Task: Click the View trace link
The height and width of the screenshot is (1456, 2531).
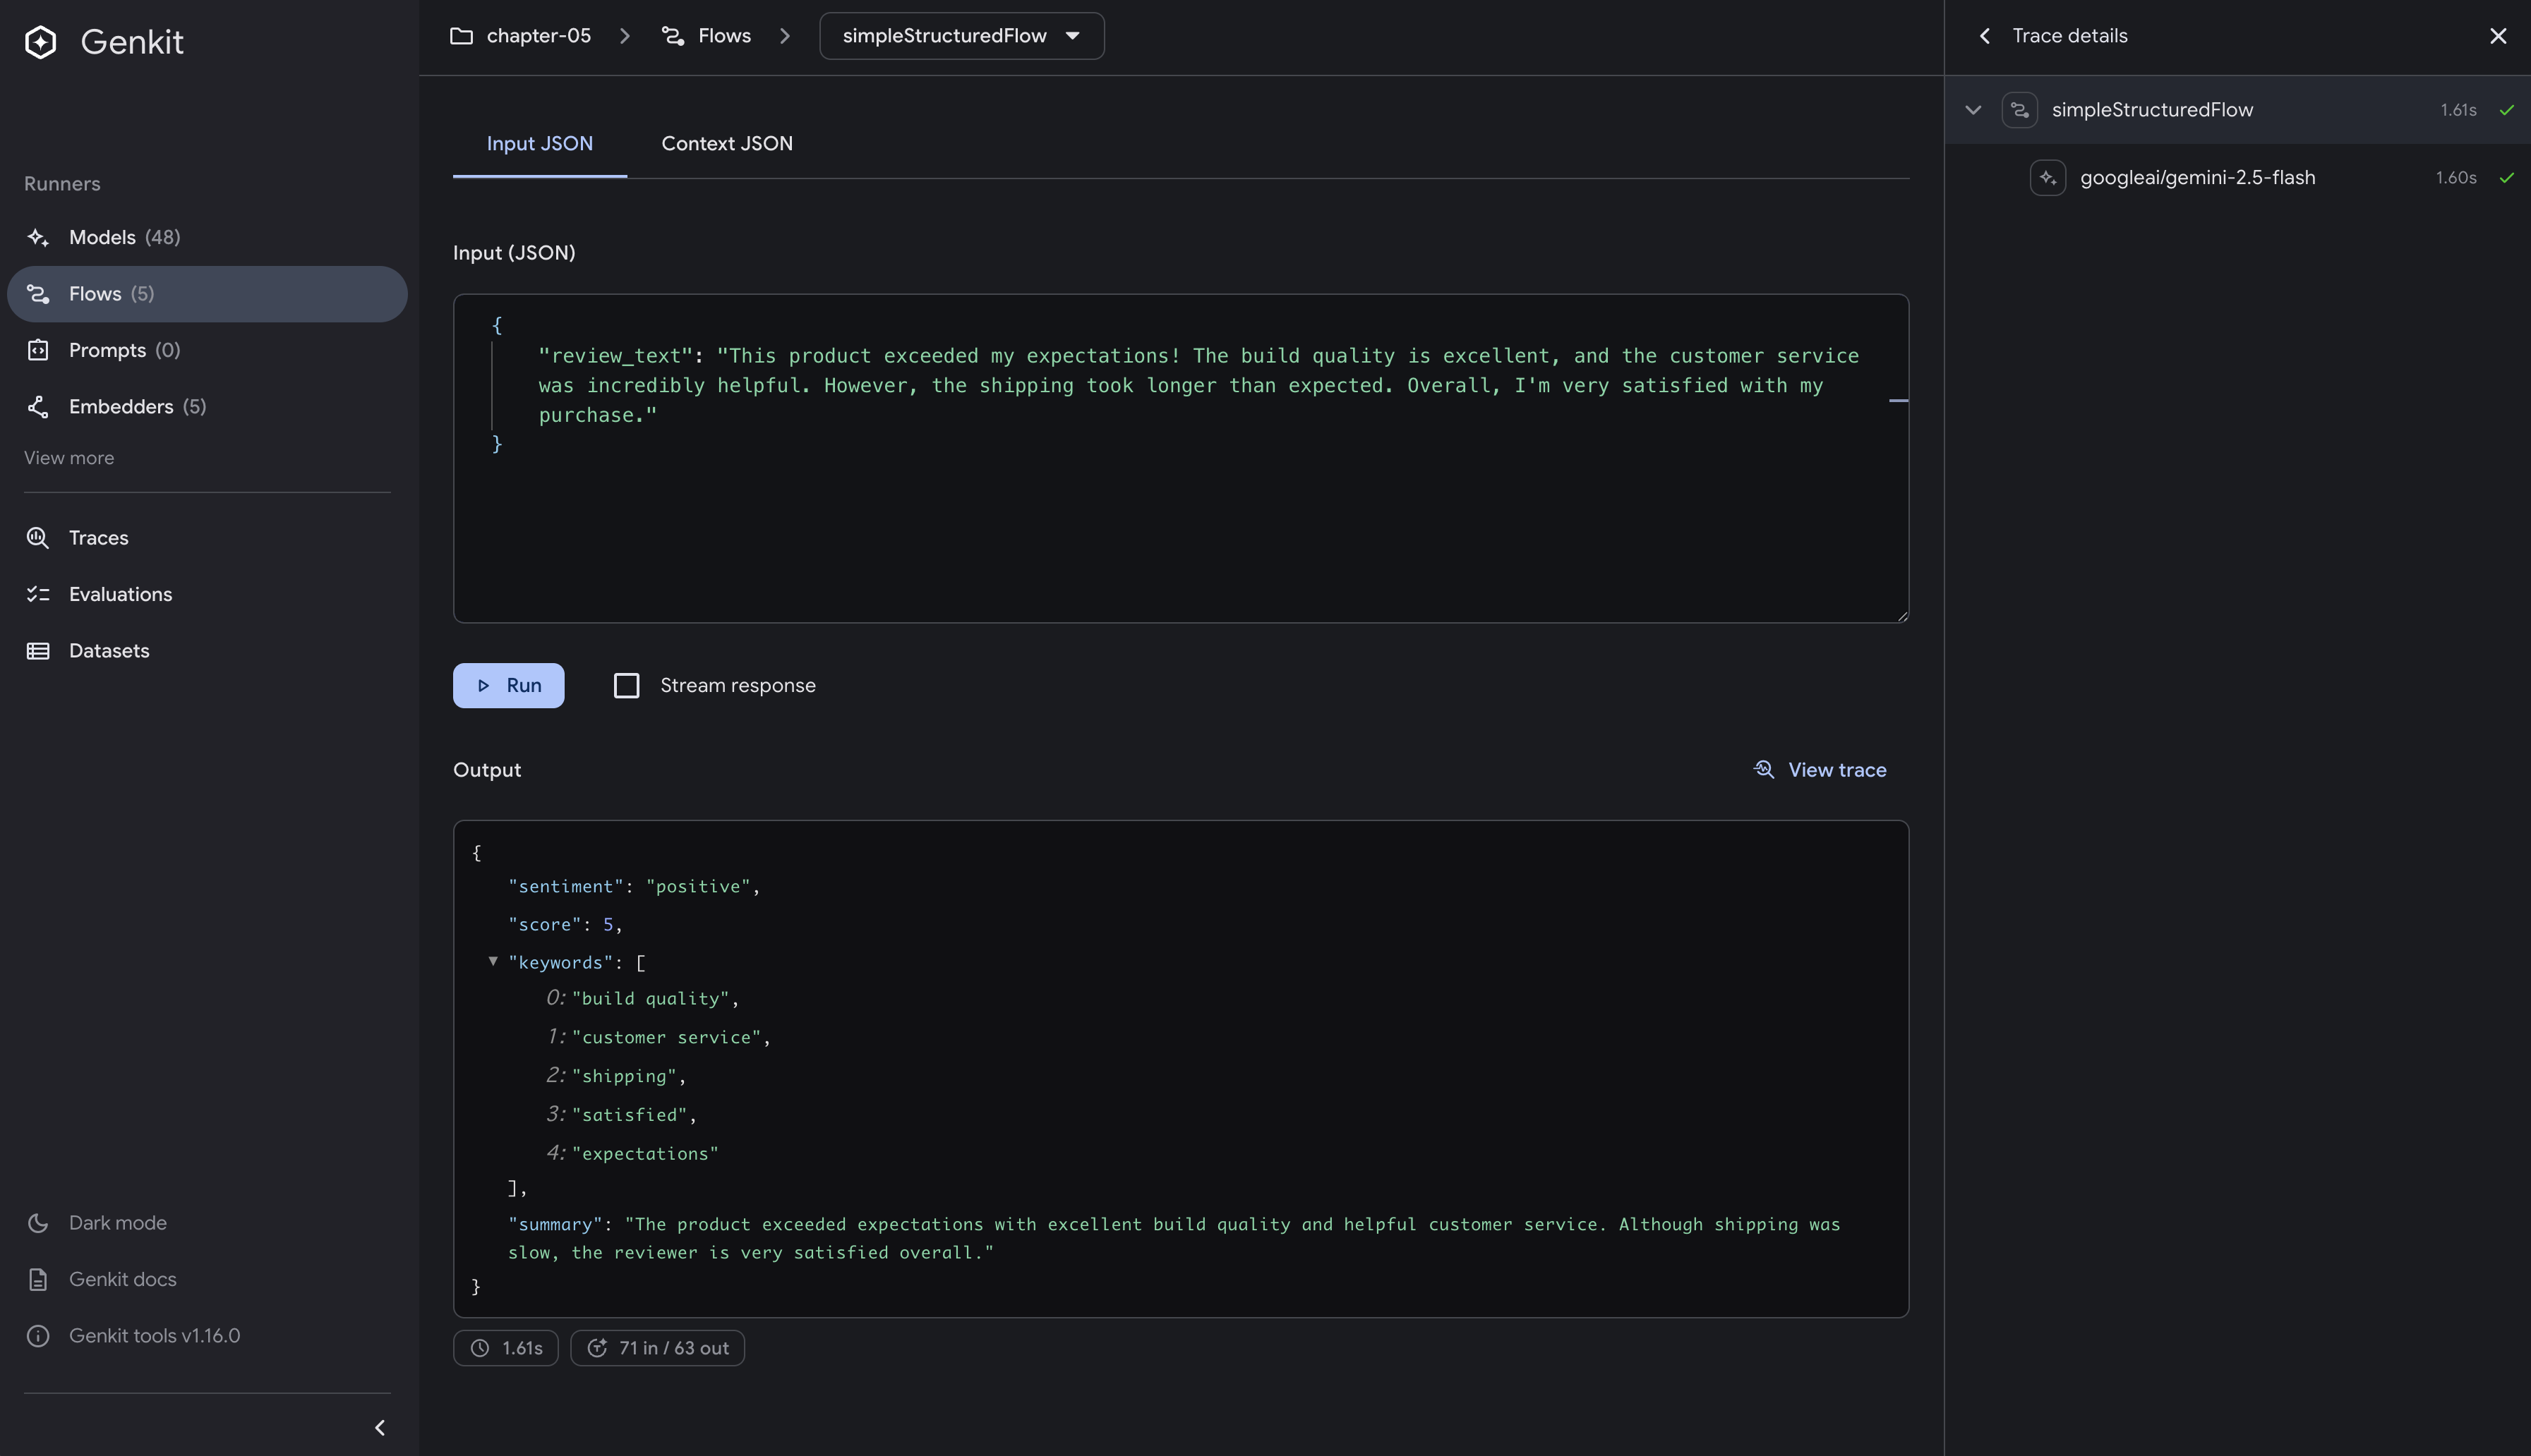Action: coord(1820,770)
